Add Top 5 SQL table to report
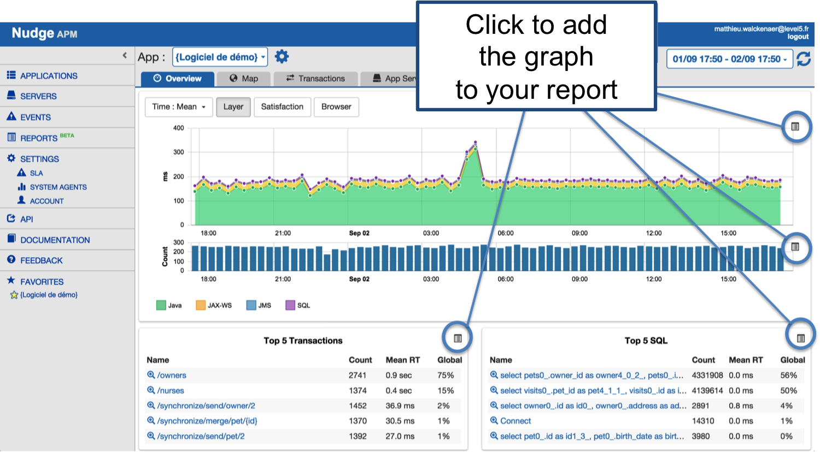Screen dimensions: 820x452 (x=800, y=338)
